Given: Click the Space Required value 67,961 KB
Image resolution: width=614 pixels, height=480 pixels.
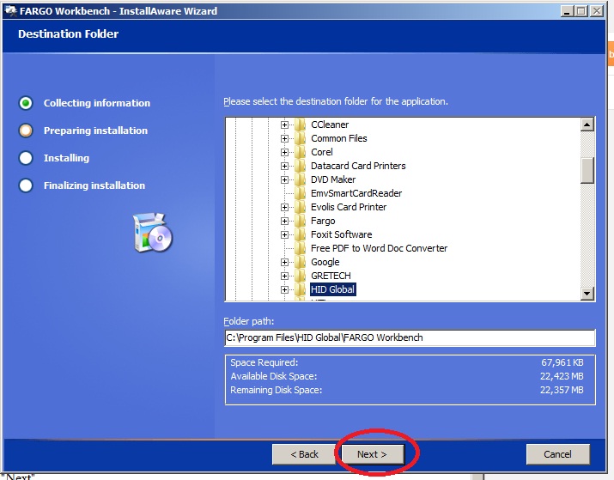Looking at the screenshot, I should (562, 362).
